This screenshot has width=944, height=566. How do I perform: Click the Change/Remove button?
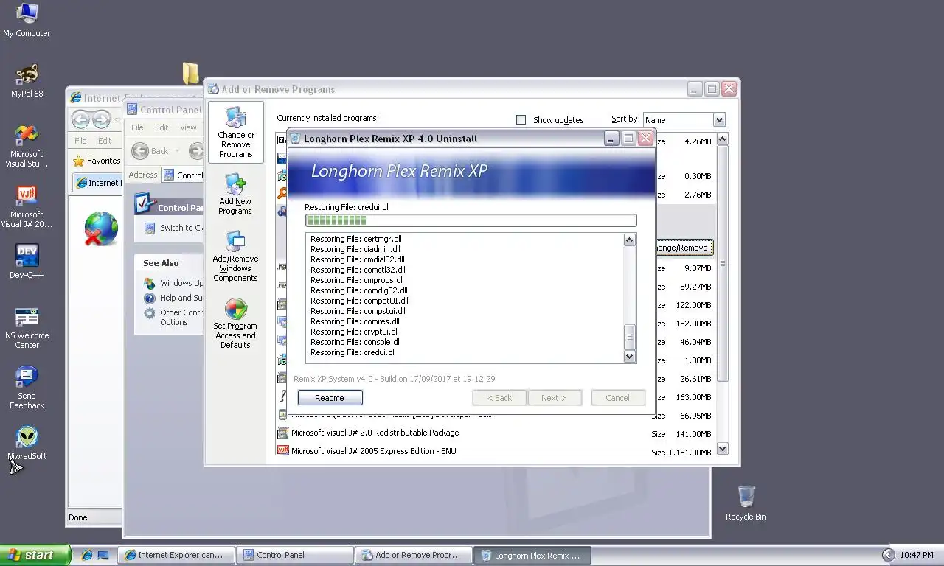pos(684,248)
